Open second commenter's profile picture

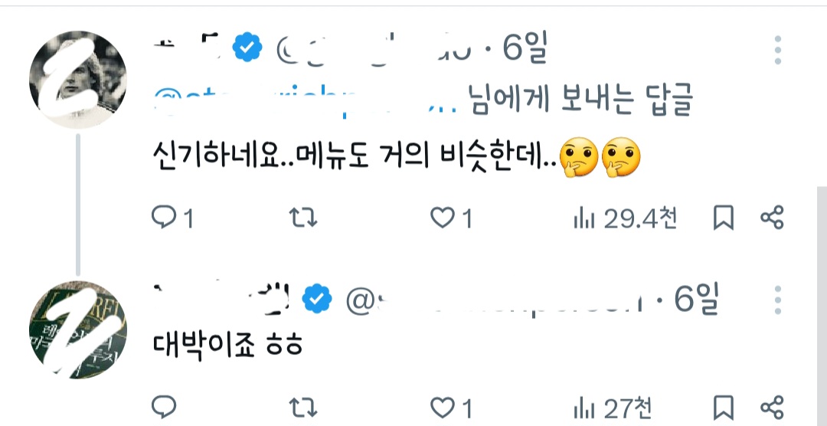(78, 329)
